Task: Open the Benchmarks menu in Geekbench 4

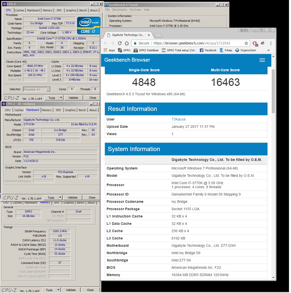Action: 120,10
